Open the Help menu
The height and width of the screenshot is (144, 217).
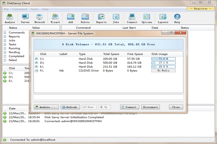[x=45, y=9]
